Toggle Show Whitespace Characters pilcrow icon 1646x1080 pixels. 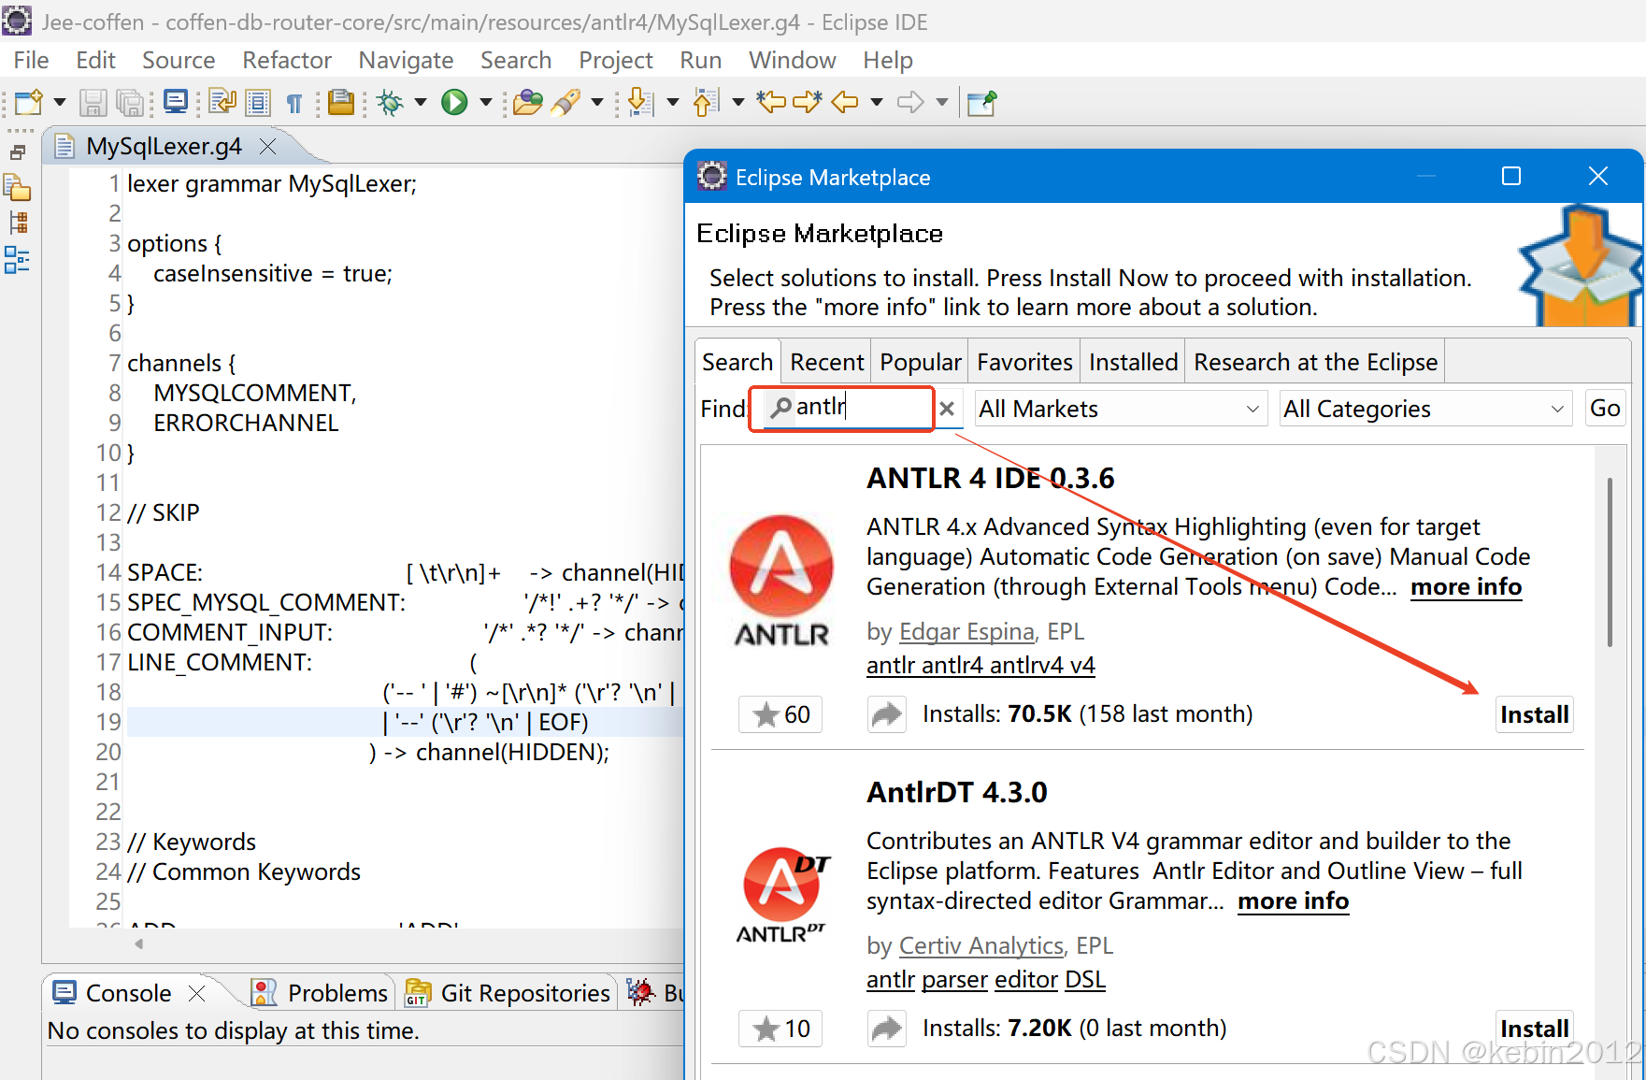[293, 103]
